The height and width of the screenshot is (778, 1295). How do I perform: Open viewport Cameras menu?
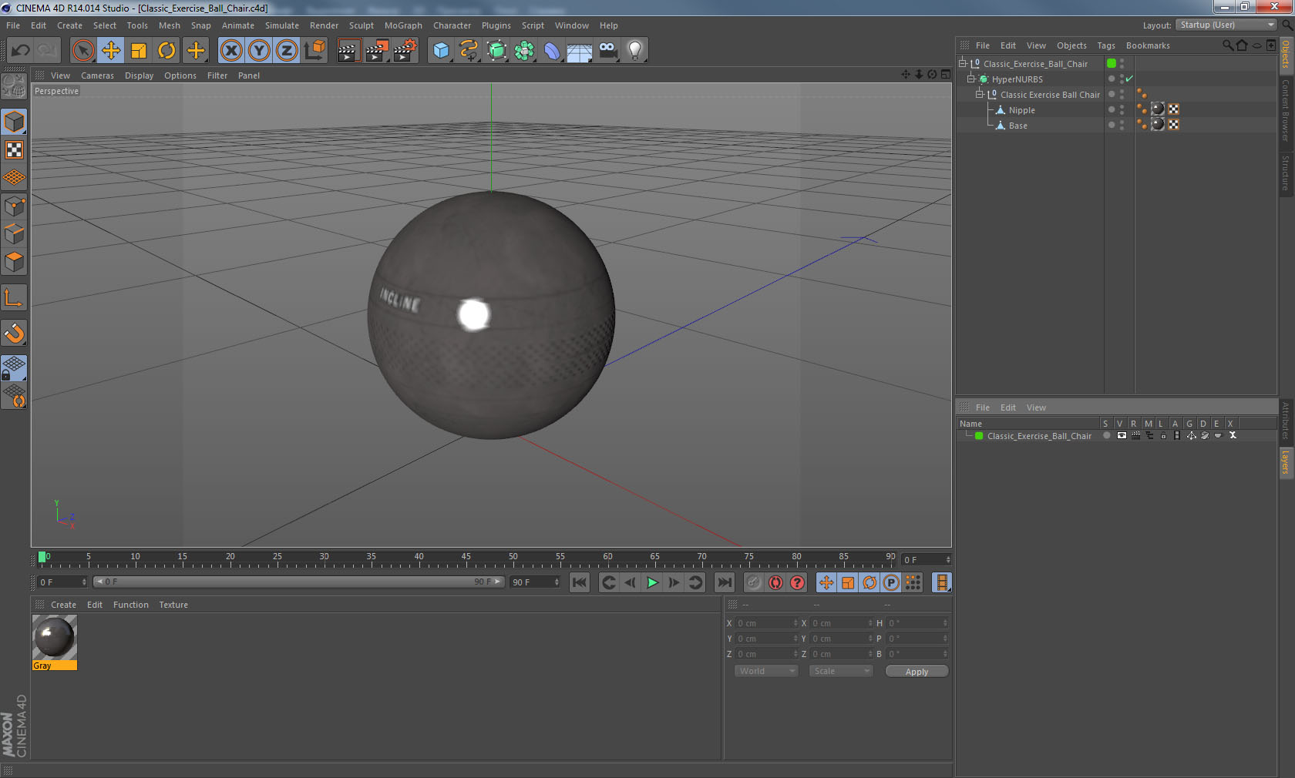(97, 75)
